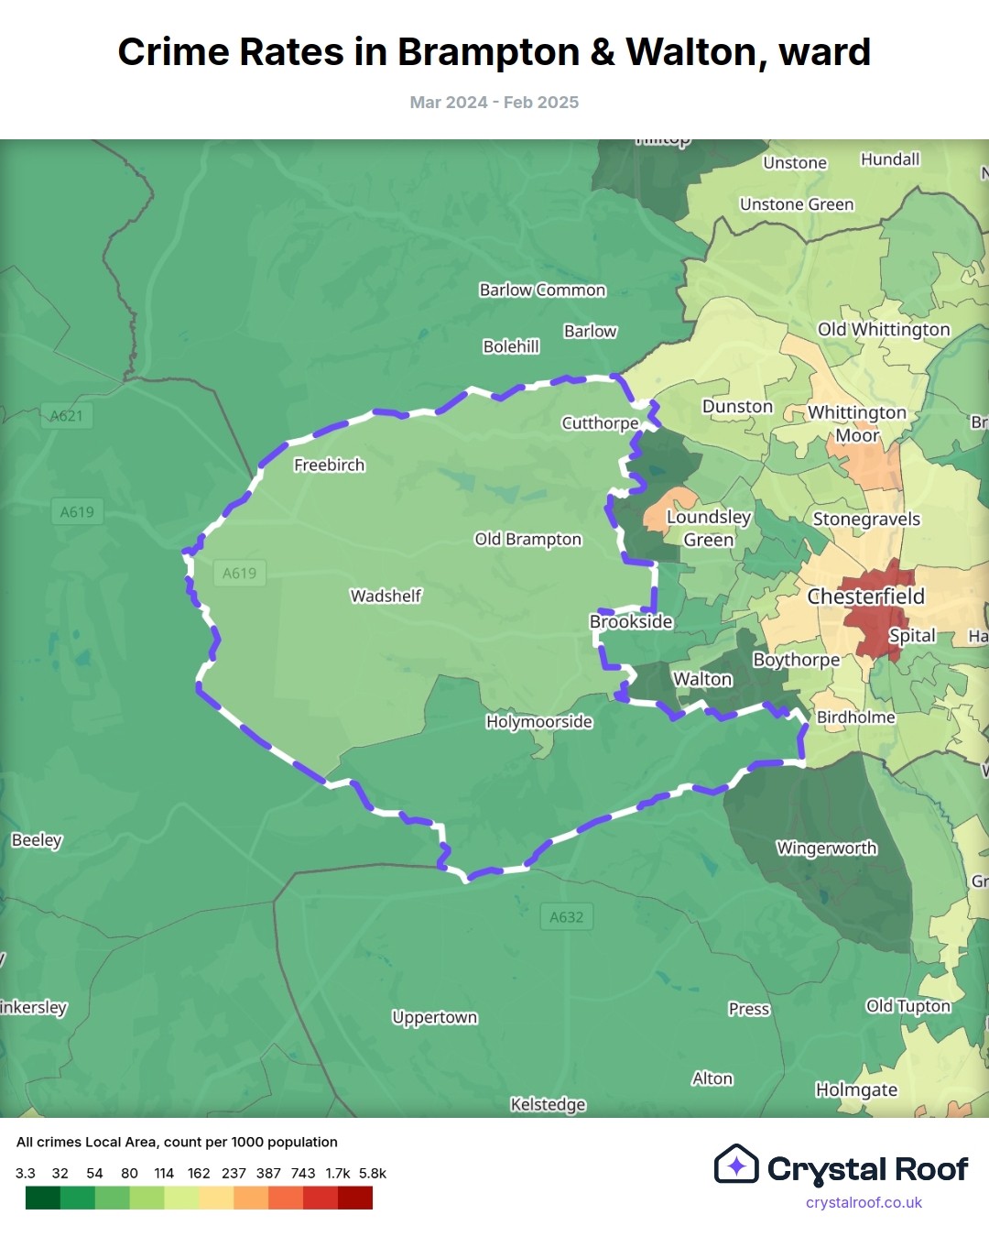Viewport: 989px width, 1237px height.
Task: Click the Old Brampton map label
Action: point(527,540)
